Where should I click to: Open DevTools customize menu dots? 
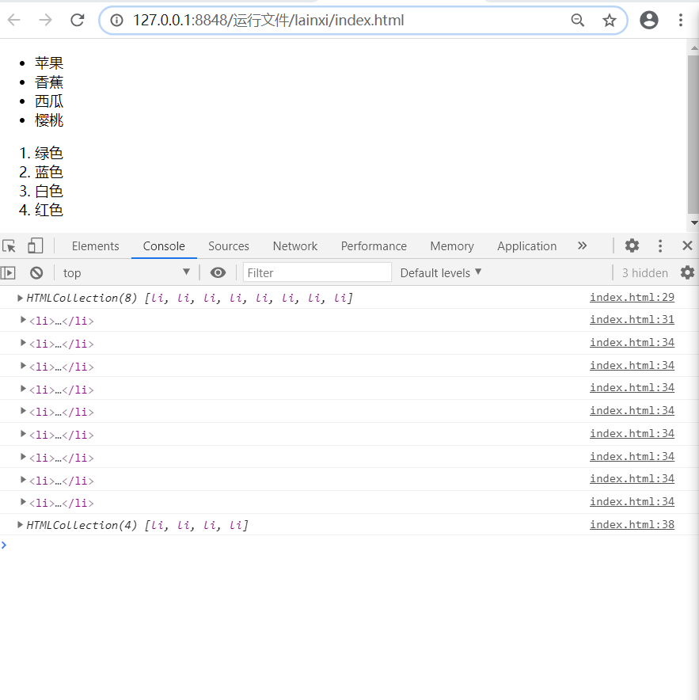tap(660, 245)
